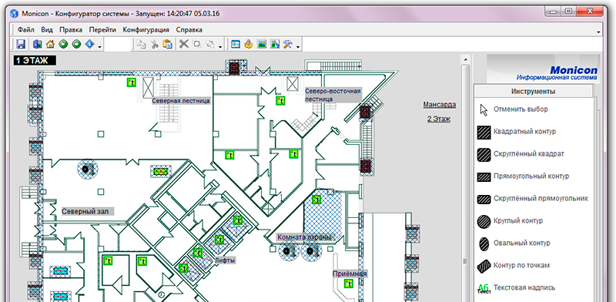Click the Северная лестница label
The width and height of the screenshot is (616, 302).
coord(181,101)
